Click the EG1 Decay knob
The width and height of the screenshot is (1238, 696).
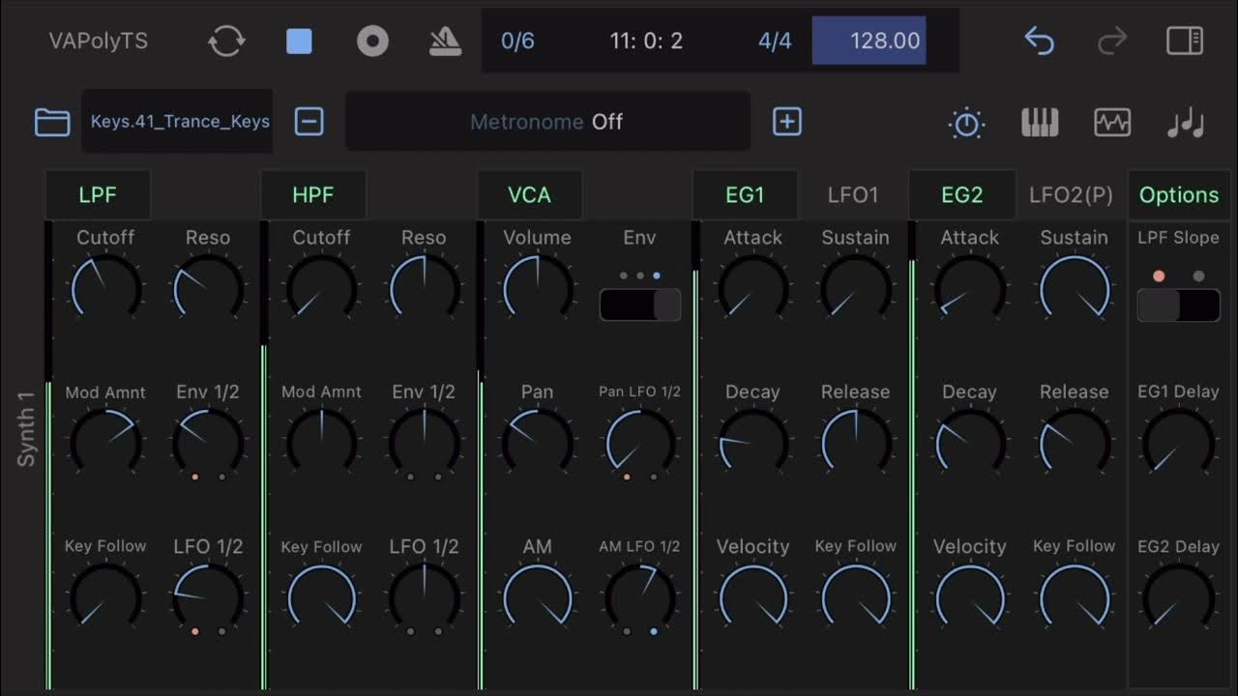tap(752, 443)
